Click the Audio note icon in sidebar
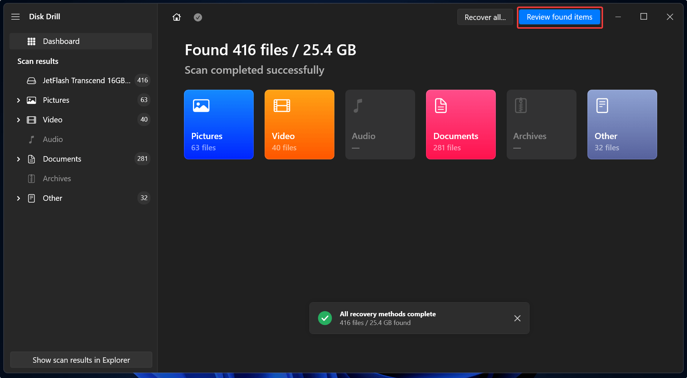Screen dimensions: 687x378 point(32,139)
